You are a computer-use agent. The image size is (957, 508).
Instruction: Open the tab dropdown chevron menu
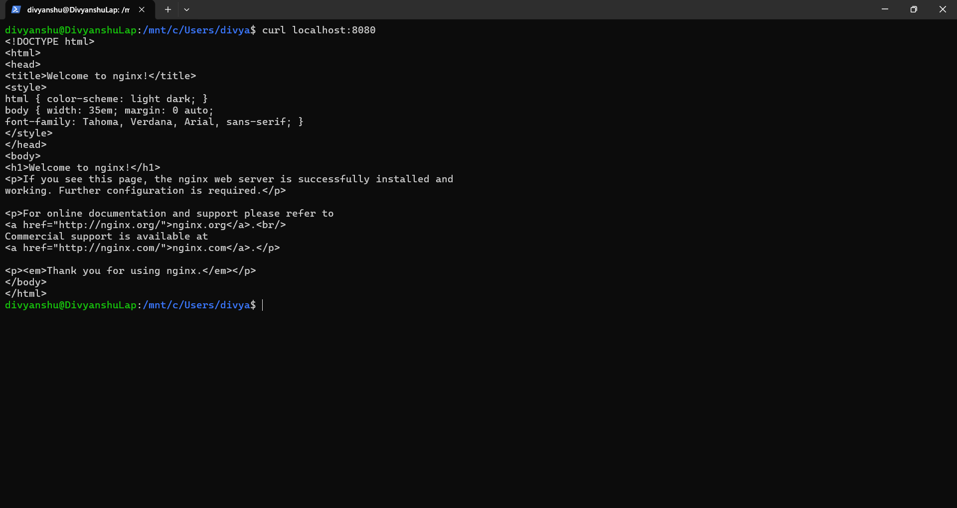tap(186, 9)
